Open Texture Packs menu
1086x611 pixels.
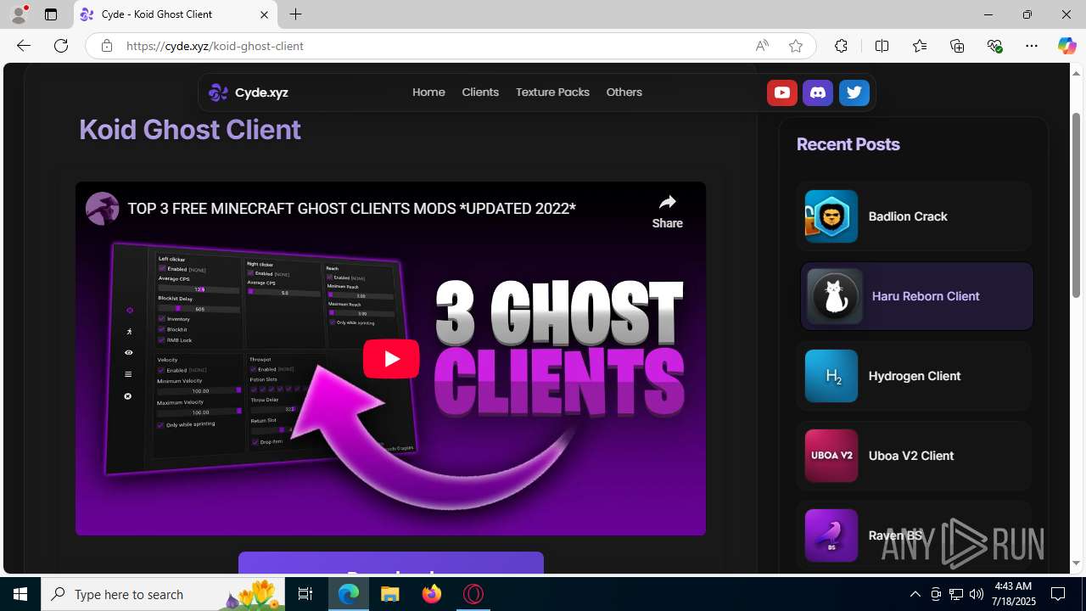point(552,92)
